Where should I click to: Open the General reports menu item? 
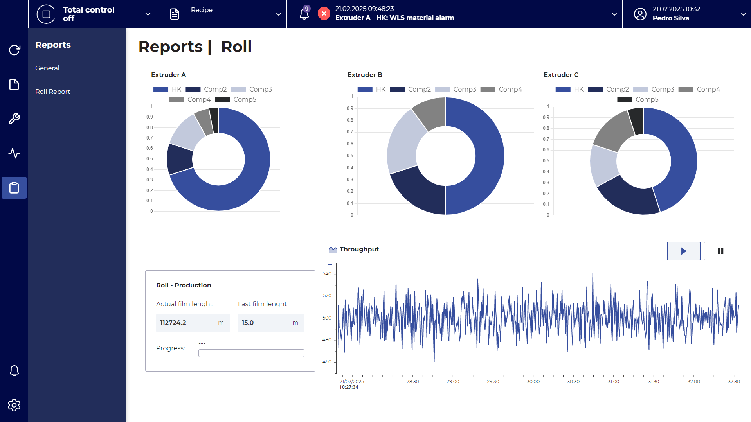point(47,68)
